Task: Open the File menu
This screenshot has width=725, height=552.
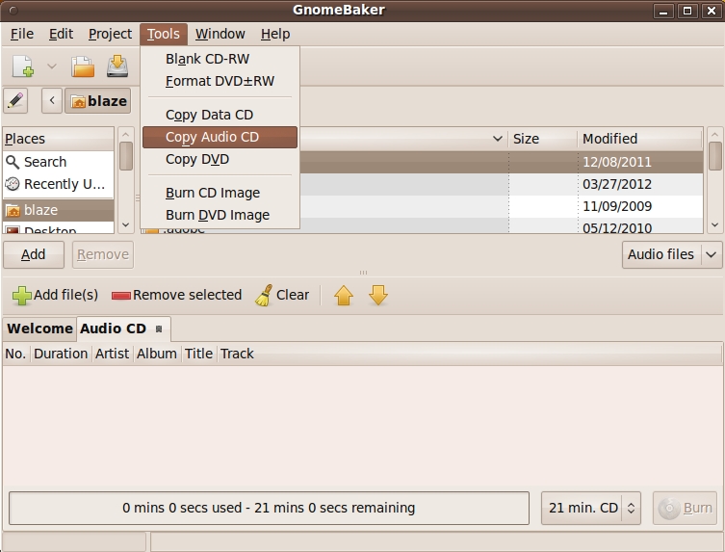Action: pyautogui.click(x=22, y=34)
